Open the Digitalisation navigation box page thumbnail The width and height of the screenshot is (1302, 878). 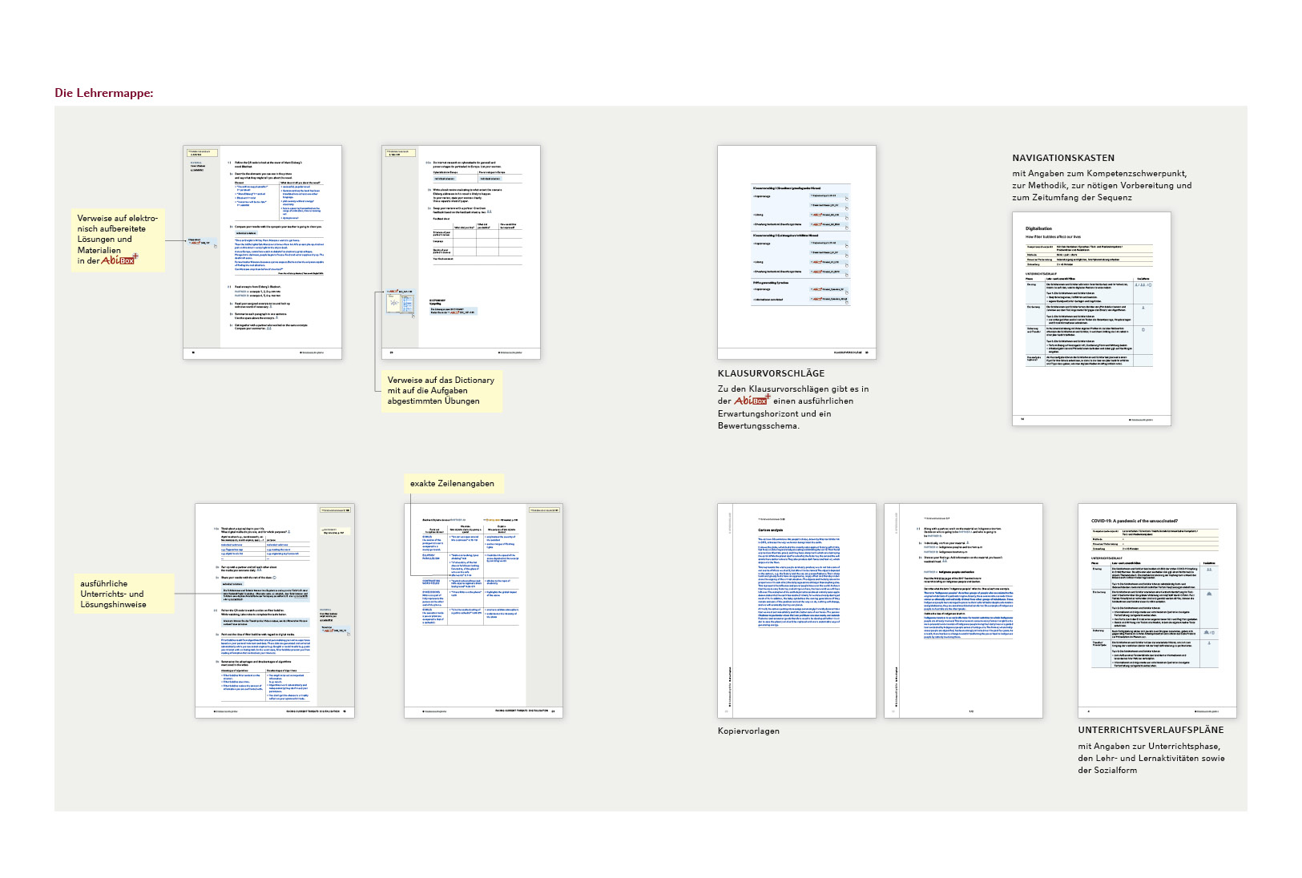[x=1091, y=318]
